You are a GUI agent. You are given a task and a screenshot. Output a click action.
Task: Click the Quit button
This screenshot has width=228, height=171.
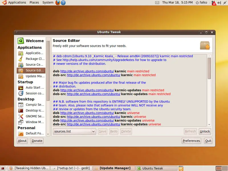[x=208, y=141]
